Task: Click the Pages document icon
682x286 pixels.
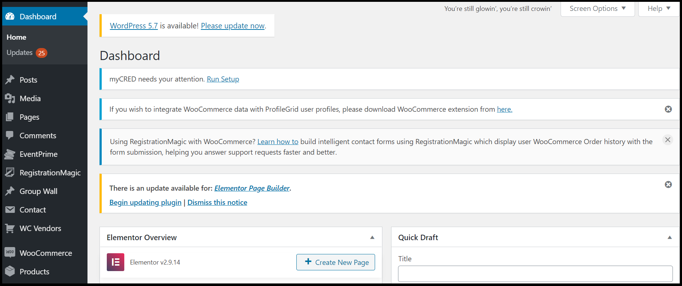Action: point(10,117)
